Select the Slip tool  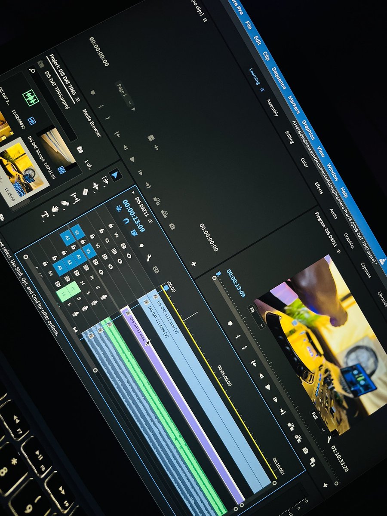click(75, 197)
